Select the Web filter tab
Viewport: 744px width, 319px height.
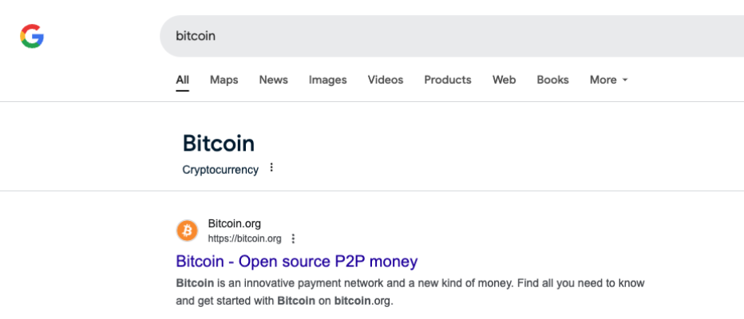[x=504, y=80]
